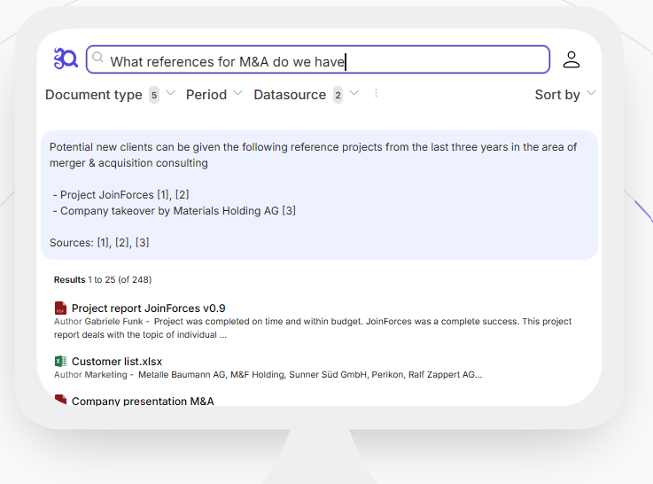Click 'Author Gabriele Funk' text

pos(98,321)
